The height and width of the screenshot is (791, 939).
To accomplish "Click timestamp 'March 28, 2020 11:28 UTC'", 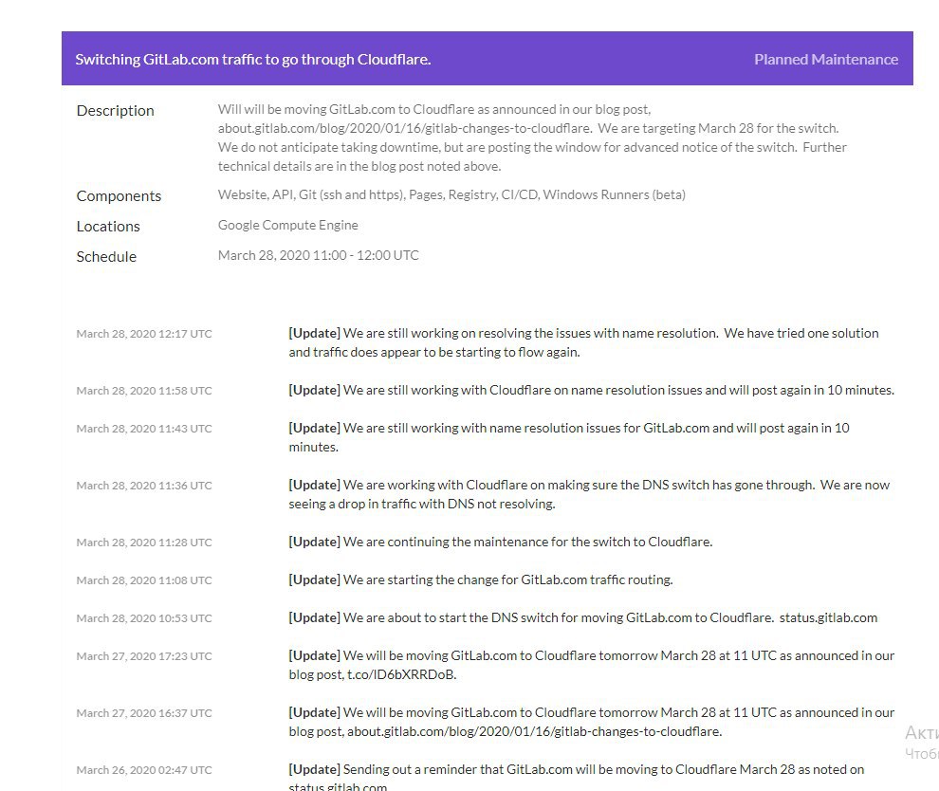I will coord(144,542).
